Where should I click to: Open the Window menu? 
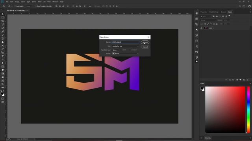[x=55, y=2]
